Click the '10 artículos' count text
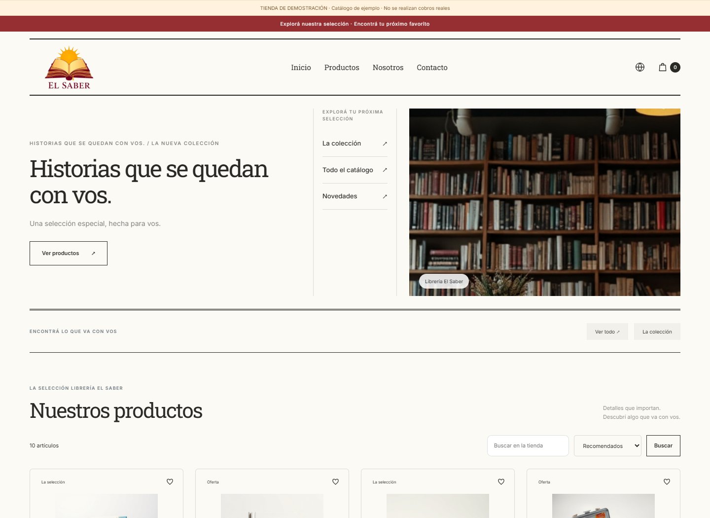This screenshot has width=710, height=518. pyautogui.click(x=44, y=445)
